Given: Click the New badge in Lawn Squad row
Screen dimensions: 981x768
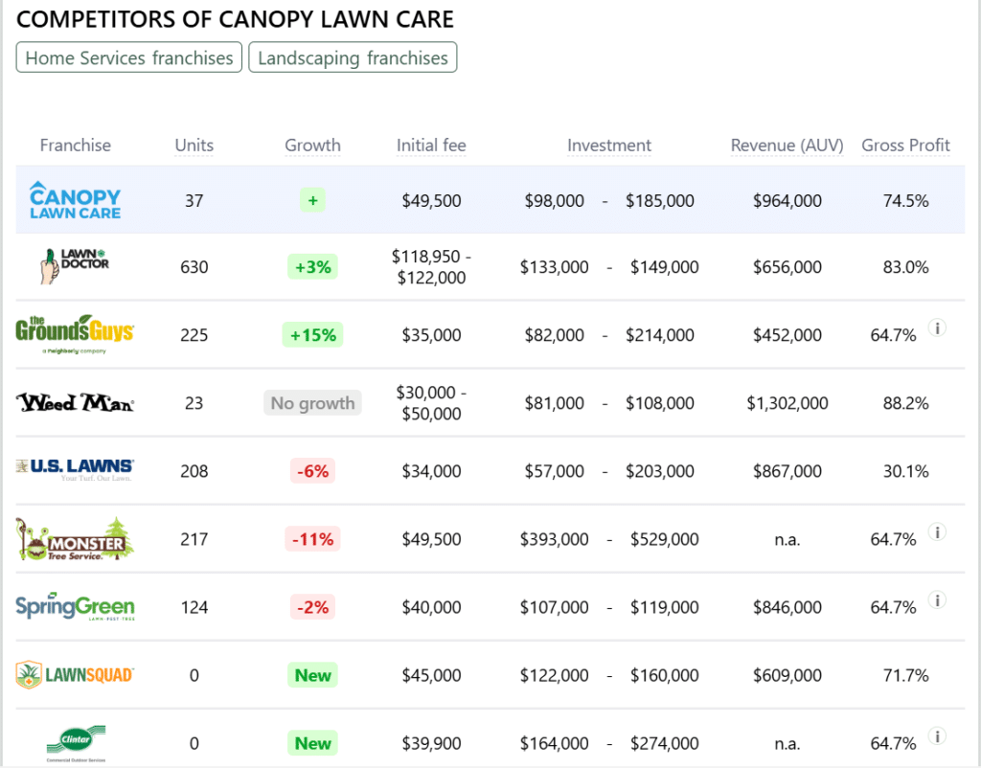Looking at the screenshot, I should pyautogui.click(x=313, y=675).
